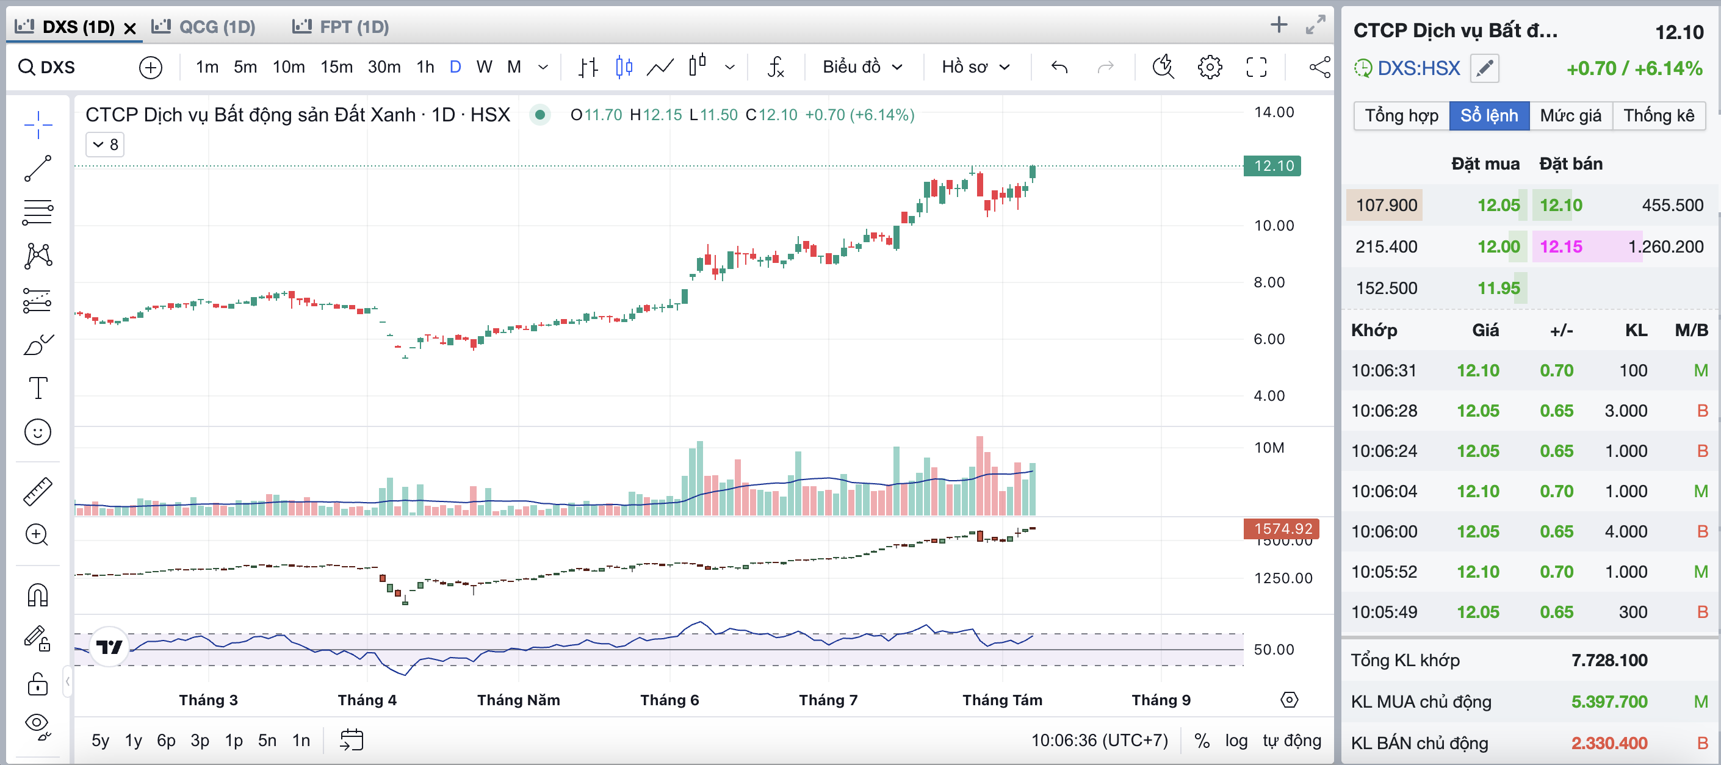Activate the magnet snap mode
1721x765 pixels.
click(37, 595)
